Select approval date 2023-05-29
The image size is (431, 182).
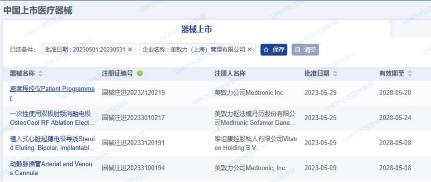320,93
